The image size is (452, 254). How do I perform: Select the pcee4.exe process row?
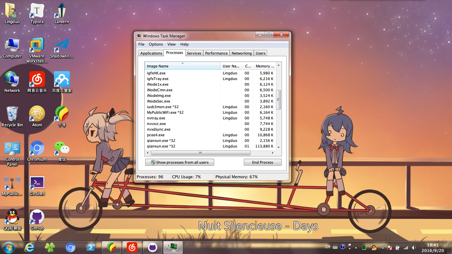(210, 135)
